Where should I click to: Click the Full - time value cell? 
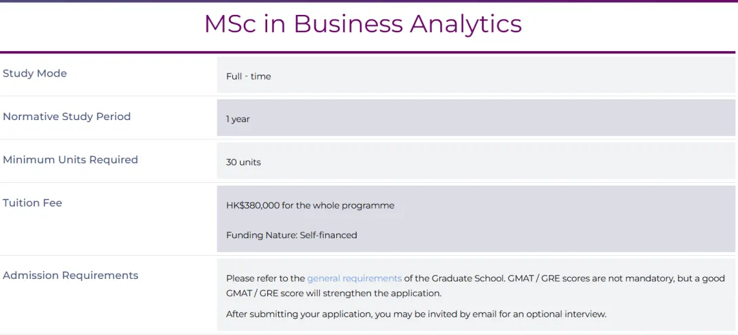pos(476,74)
